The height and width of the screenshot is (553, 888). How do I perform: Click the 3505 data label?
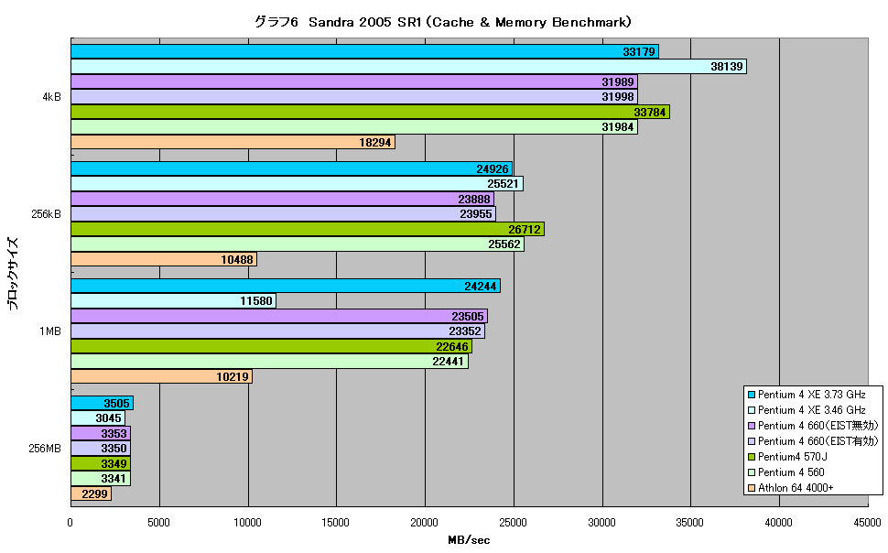[x=116, y=403]
